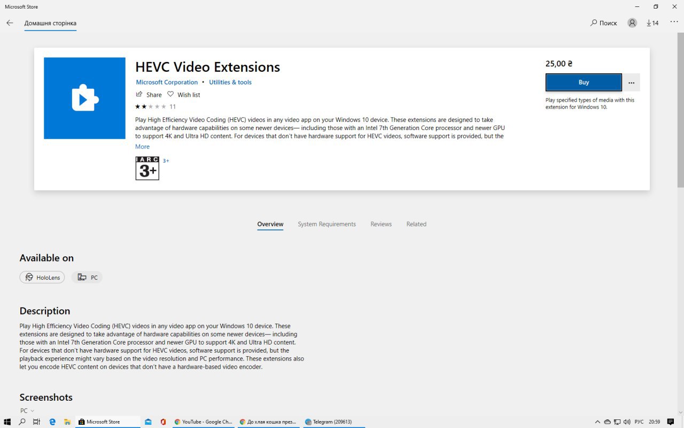Switch to the Telegram (209613) window
The height and width of the screenshot is (428, 684).
pyautogui.click(x=333, y=422)
